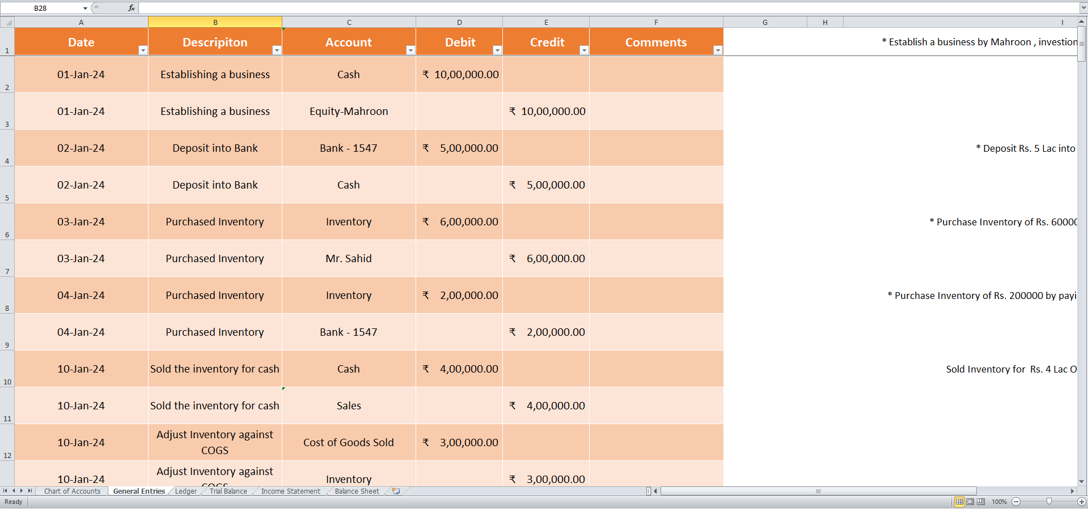Click the zoom in plus button
Screen dimensions: 1088x509
click(1082, 502)
